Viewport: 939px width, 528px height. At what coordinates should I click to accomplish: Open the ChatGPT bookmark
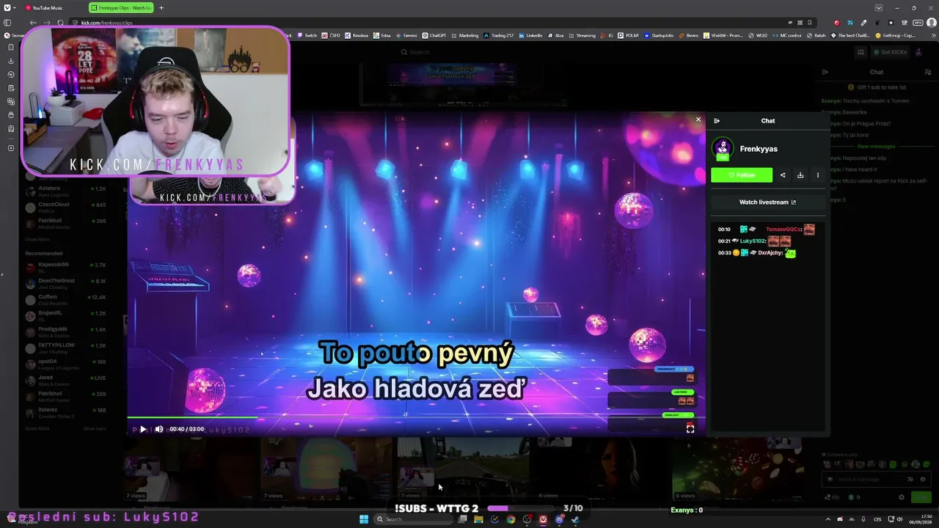[x=435, y=35]
